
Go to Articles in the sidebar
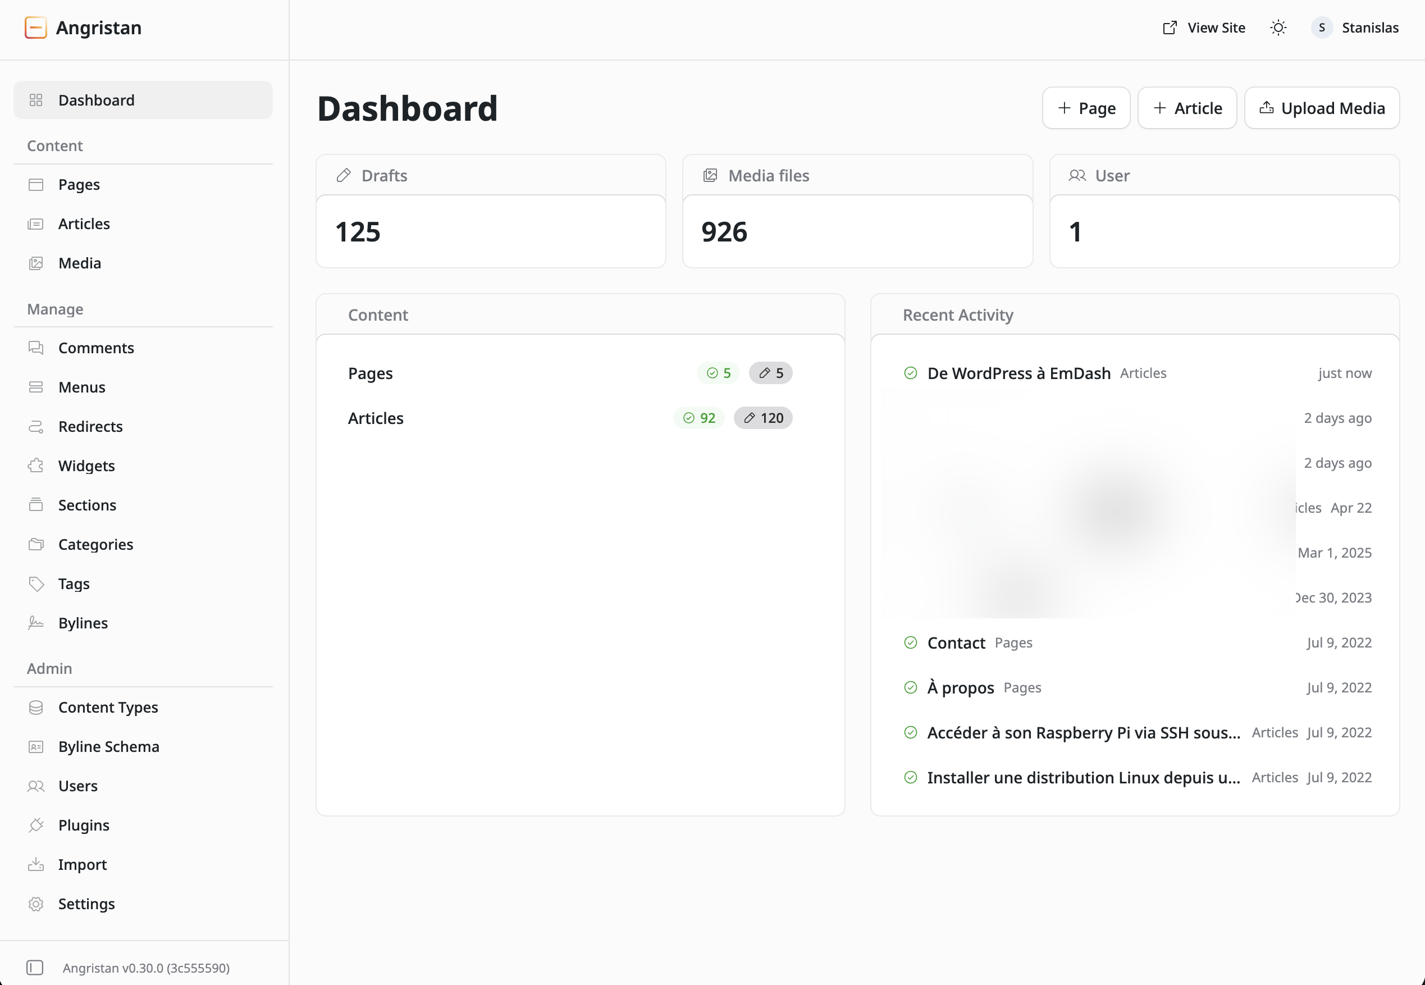coord(143,224)
